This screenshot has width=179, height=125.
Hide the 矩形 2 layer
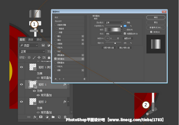click(21, 102)
